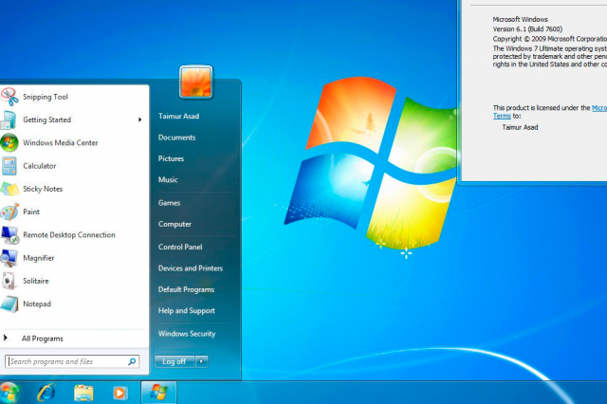Screen dimensions: 607x404
Task: Click the Paint label
Action: tap(31, 211)
